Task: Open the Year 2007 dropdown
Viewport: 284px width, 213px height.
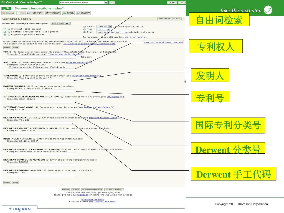Action: coord(103,29)
